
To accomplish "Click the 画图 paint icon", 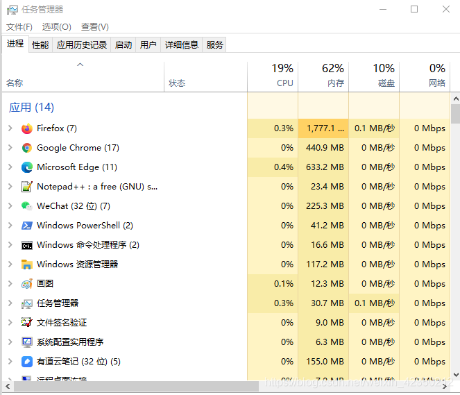I will point(26,284).
